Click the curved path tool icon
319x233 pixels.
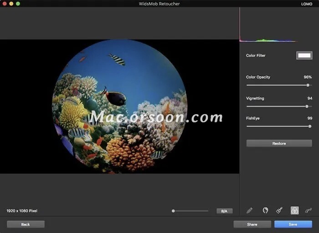coord(309,210)
